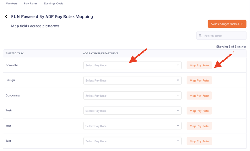Image resolution: width=250 pixels, height=151 pixels.
Task: Focus the Search Tasks input field
Action: click(224, 36)
